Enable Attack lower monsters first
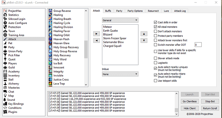The image size is (222, 118). click(155, 40)
